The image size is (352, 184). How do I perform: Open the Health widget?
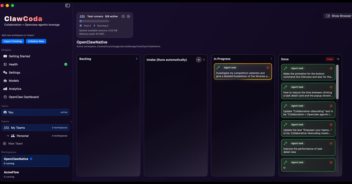pos(13,64)
